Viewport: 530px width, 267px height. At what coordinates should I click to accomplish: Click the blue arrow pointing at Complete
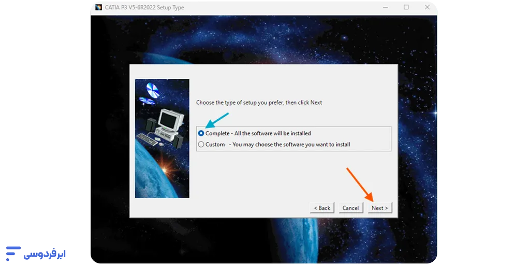tap(217, 120)
